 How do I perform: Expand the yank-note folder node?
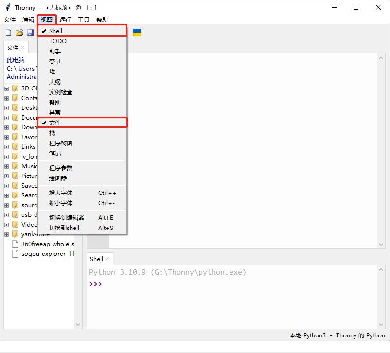[x=6, y=234]
